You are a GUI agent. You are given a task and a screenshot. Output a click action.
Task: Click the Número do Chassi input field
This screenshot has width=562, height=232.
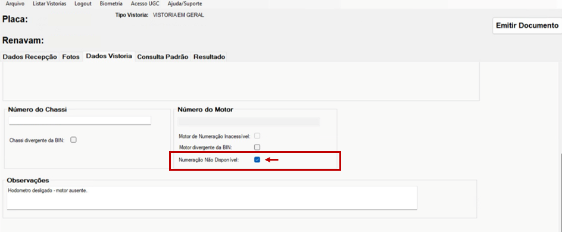(x=80, y=120)
